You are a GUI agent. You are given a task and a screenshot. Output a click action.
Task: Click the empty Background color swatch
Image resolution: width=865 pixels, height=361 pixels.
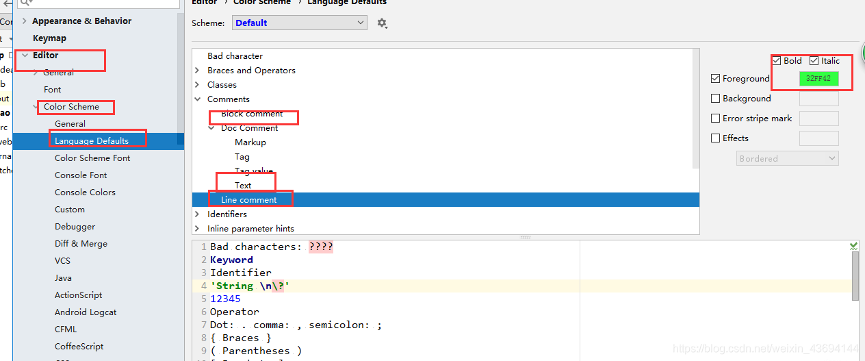(x=819, y=99)
